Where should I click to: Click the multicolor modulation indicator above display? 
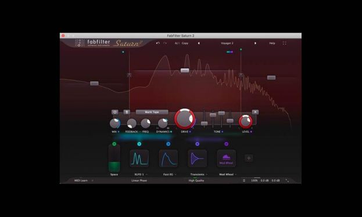point(230,52)
